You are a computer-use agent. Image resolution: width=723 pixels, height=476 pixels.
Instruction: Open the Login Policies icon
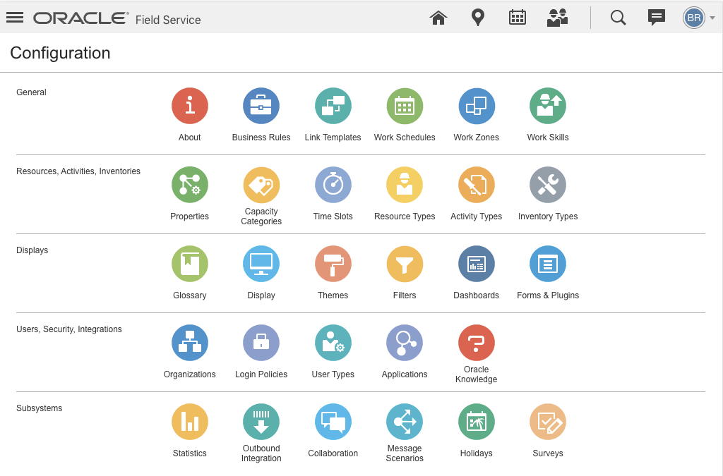point(261,343)
